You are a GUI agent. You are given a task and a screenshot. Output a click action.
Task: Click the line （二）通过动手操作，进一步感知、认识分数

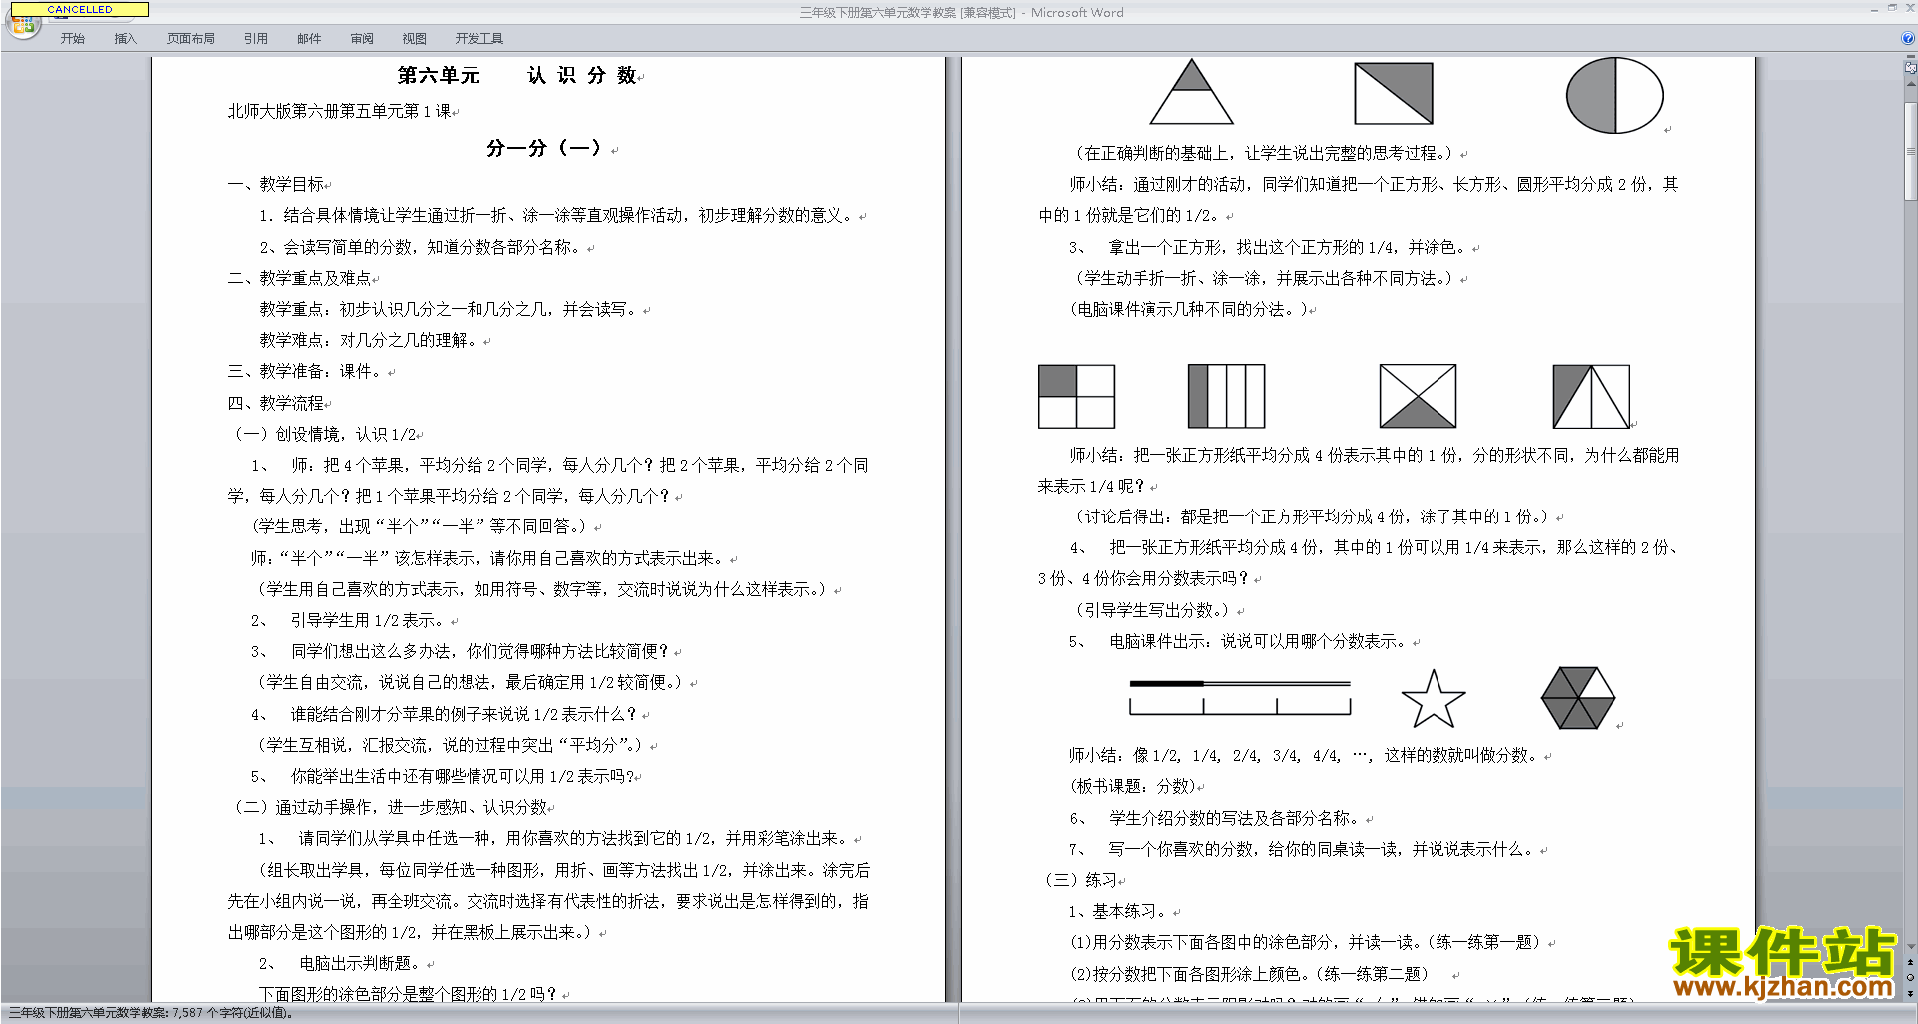point(390,807)
